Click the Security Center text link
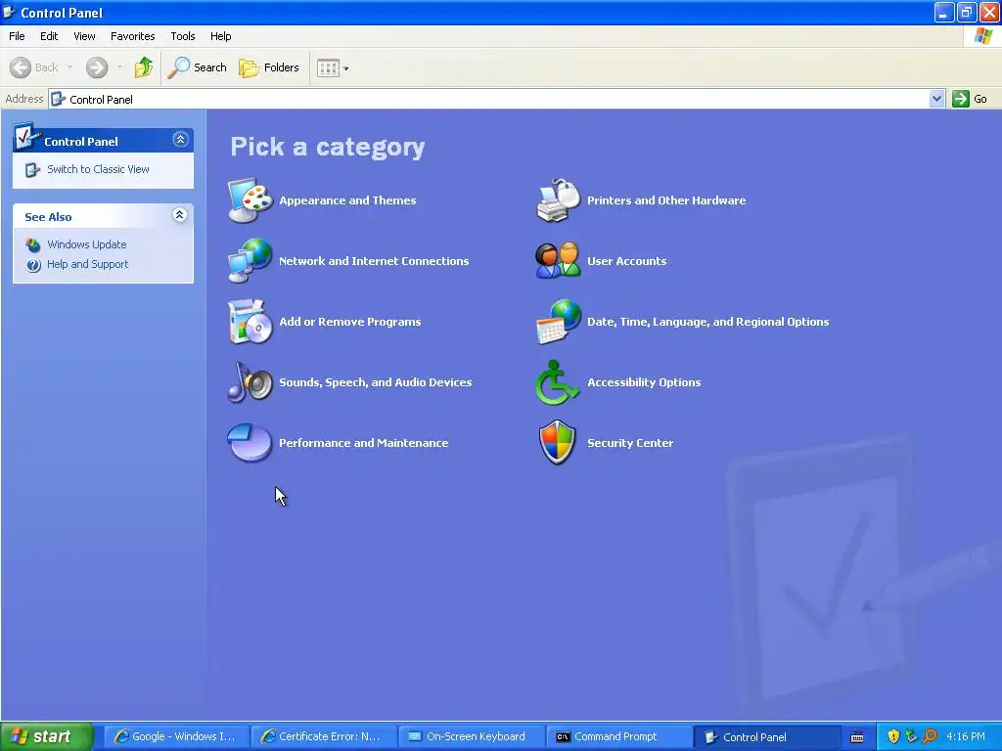Image resolution: width=1002 pixels, height=751 pixels. (630, 443)
